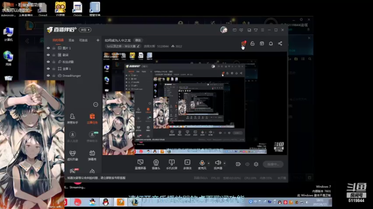Open the layout panel icon beside the bell
The image size is (373, 209).
(x=262, y=44)
